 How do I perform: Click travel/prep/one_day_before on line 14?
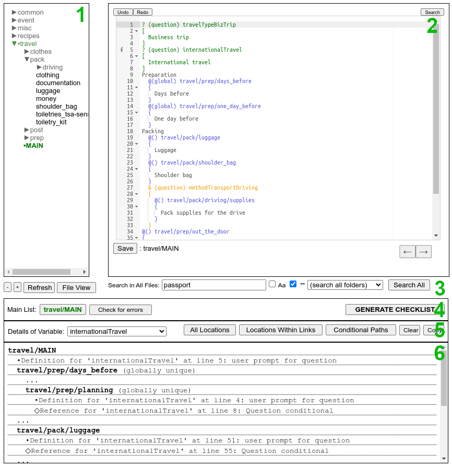[x=220, y=106]
